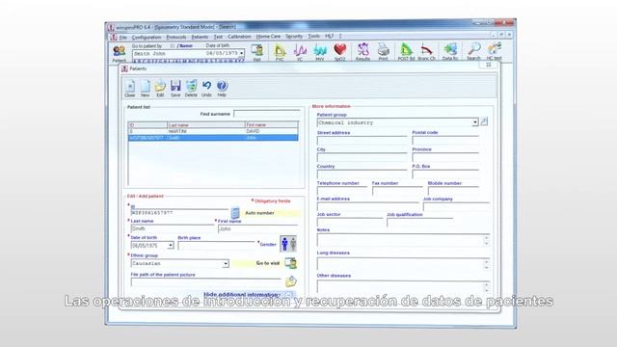
Task: Click the Last name field
Action: [174, 228]
